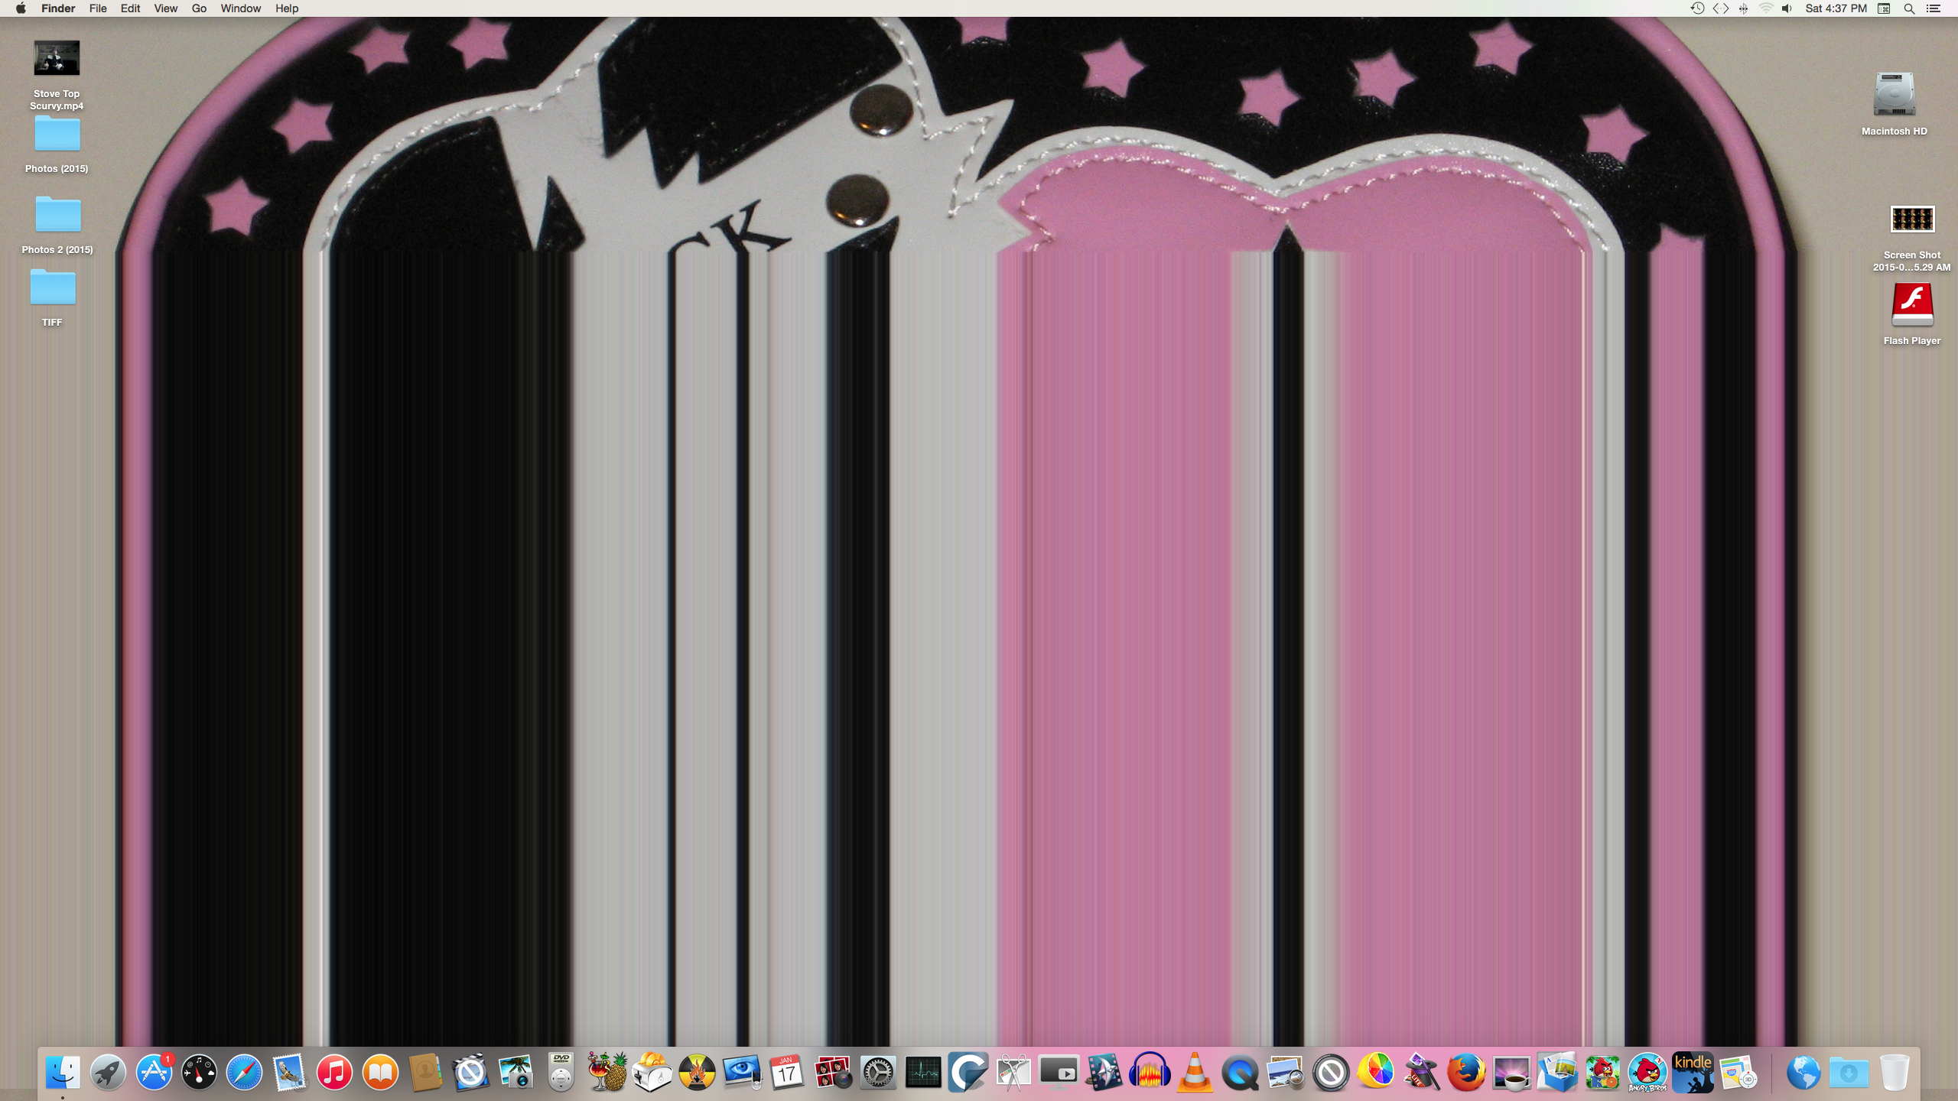Open the Trash in the Dock
The height and width of the screenshot is (1101, 1958).
pos(1895,1072)
